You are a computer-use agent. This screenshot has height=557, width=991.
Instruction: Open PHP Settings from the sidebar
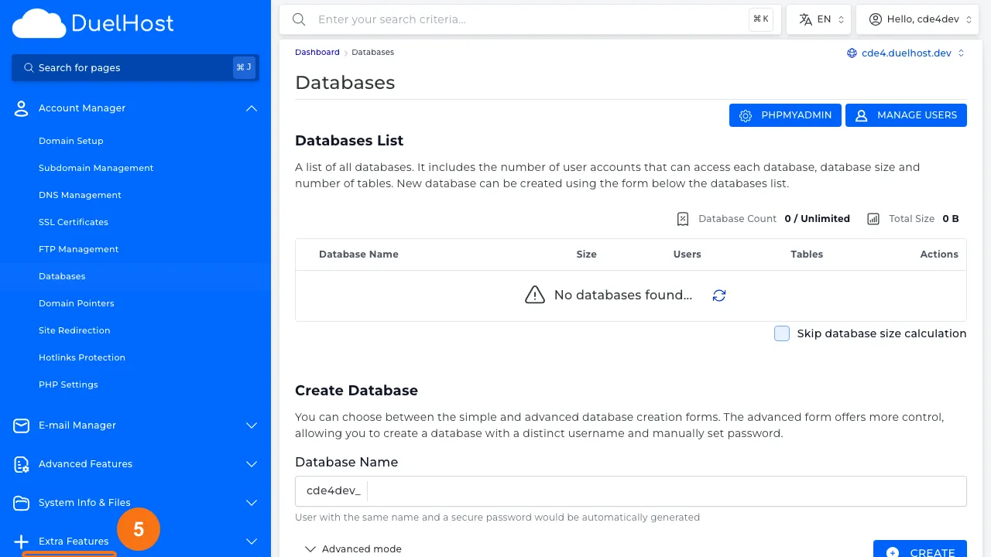coord(68,384)
